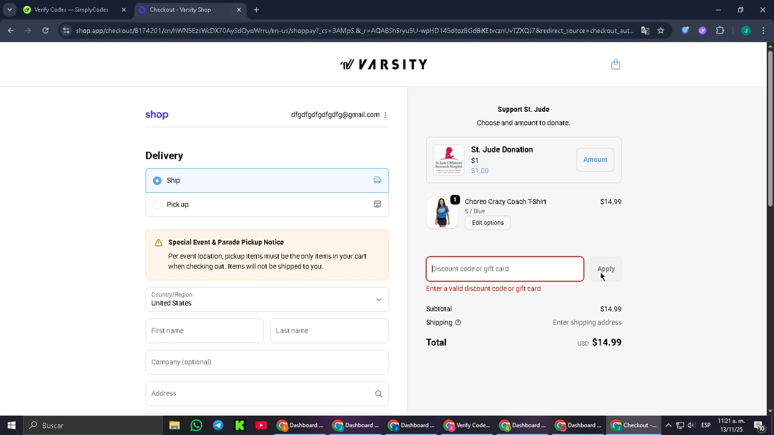Screen dimensions: 774x435
Task: Select the Pick up delivery option
Action: [x=267, y=205]
